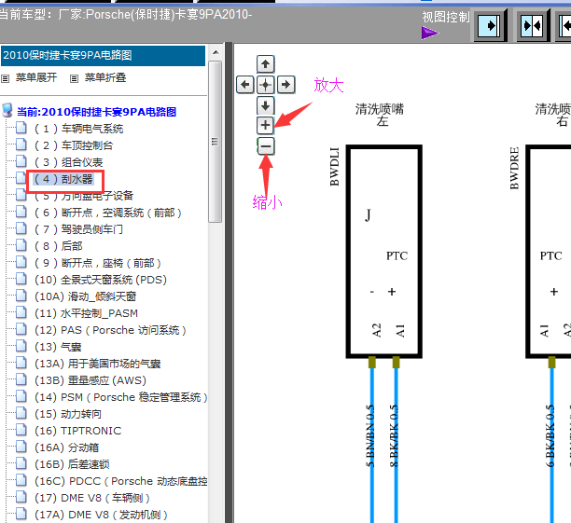Click page icon beside ( 3 ) 组合仪表
The width and height of the screenshot is (571, 523).
click(x=21, y=160)
